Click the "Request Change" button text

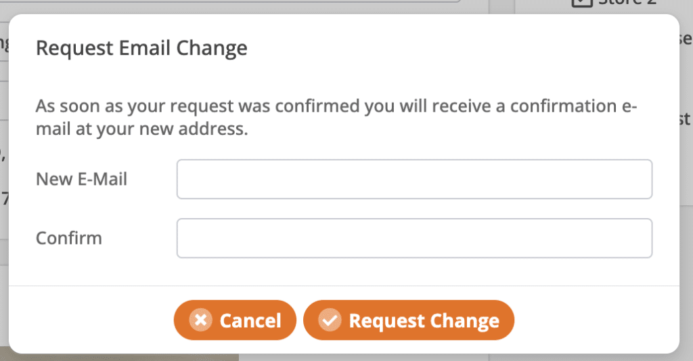424,321
